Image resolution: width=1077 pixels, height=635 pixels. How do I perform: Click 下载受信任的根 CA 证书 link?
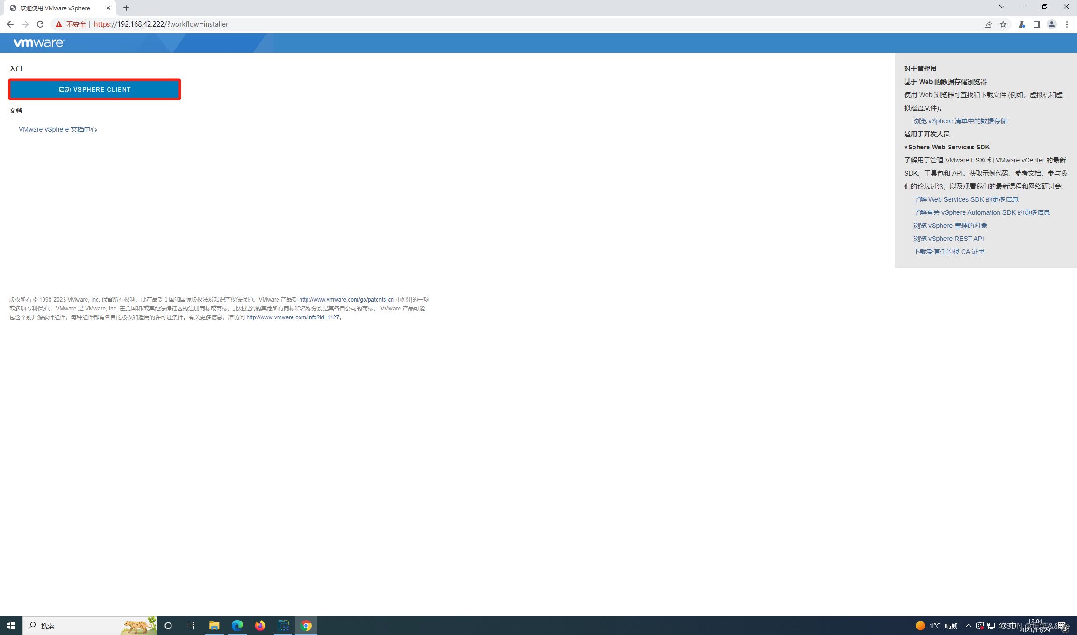[x=949, y=252]
